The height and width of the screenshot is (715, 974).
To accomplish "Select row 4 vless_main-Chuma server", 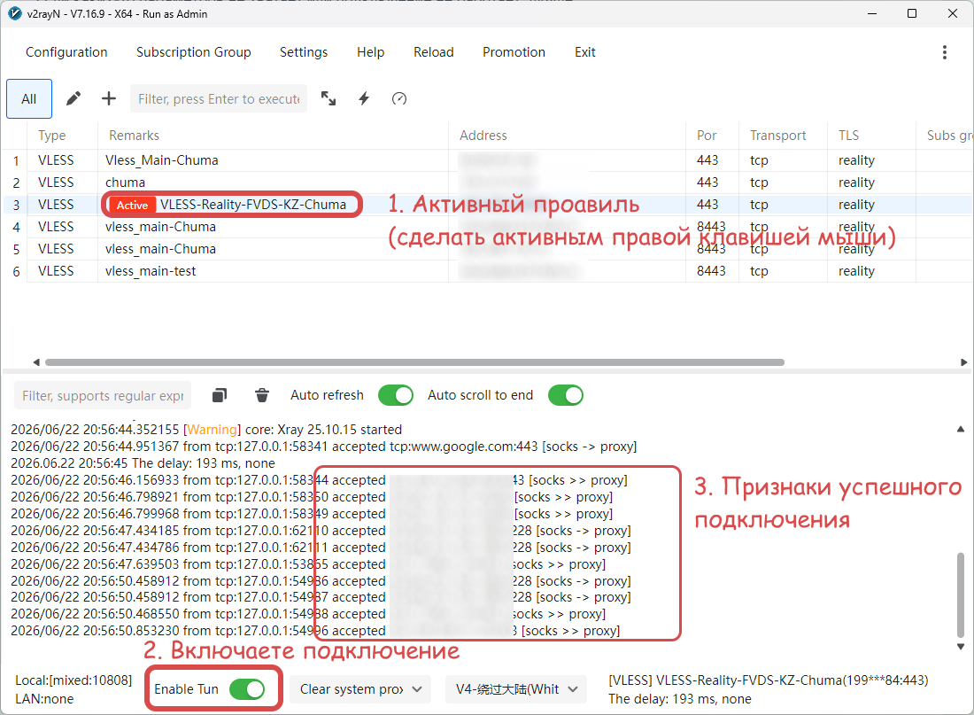I will click(487, 227).
